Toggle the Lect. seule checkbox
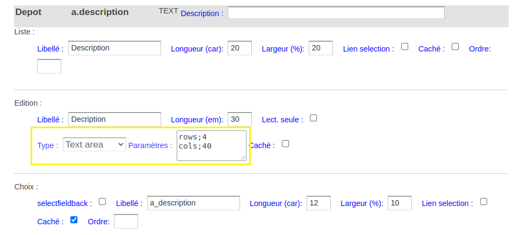The image size is (515, 235). point(313,118)
